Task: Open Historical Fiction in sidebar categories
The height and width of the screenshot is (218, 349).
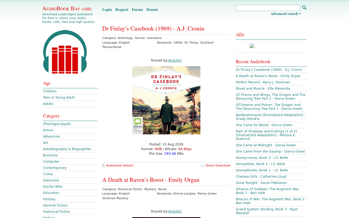Action: (56, 212)
